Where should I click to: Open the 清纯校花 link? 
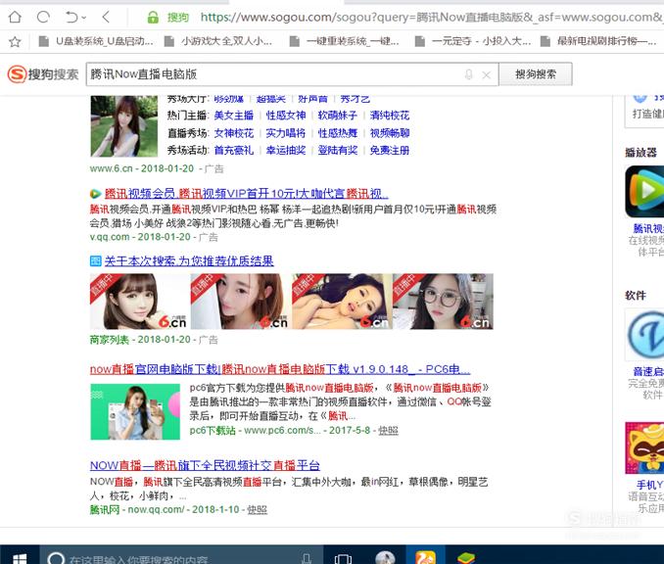390,116
